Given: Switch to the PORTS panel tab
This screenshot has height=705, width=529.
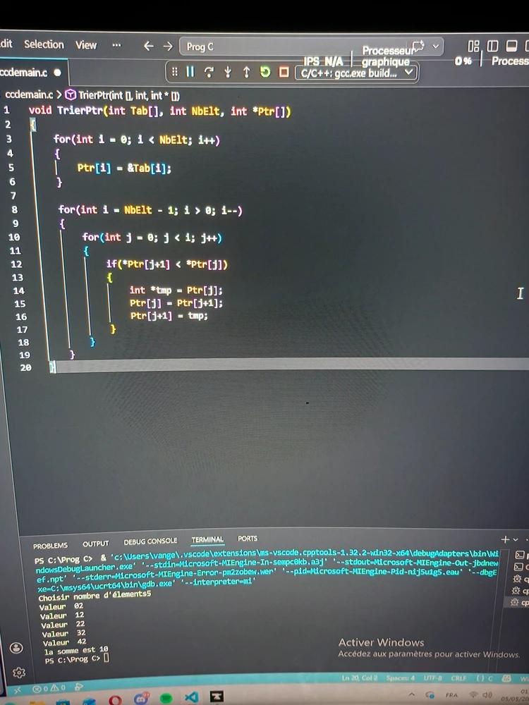Looking at the screenshot, I should coord(248,538).
